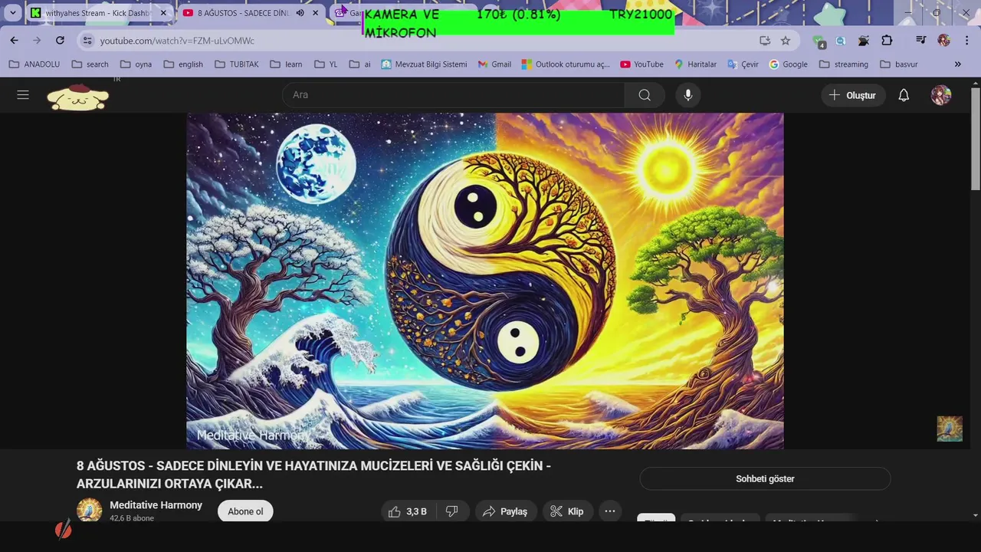Open YouTube notifications bell
The height and width of the screenshot is (552, 981).
pyautogui.click(x=904, y=95)
